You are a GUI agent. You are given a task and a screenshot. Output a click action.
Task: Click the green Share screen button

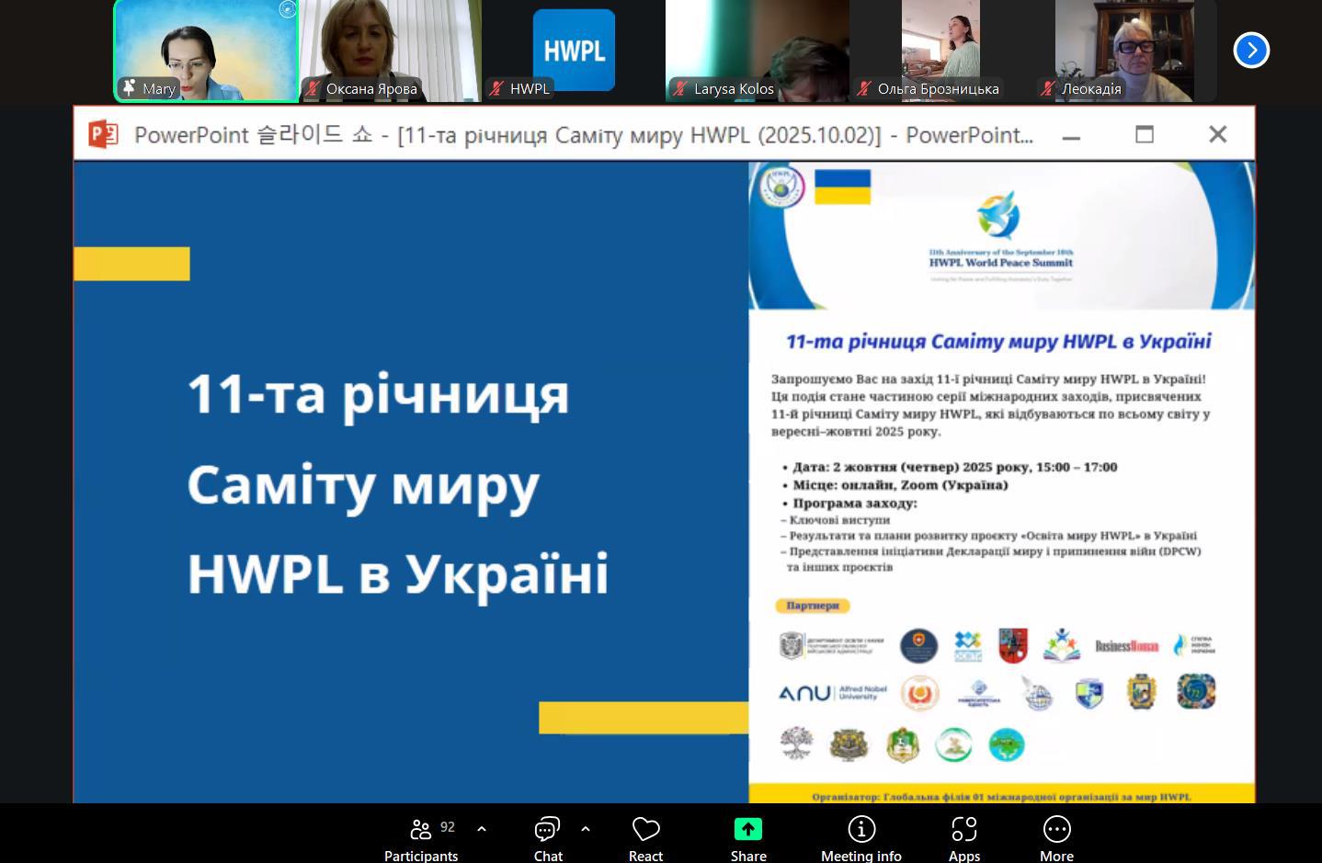pyautogui.click(x=748, y=830)
